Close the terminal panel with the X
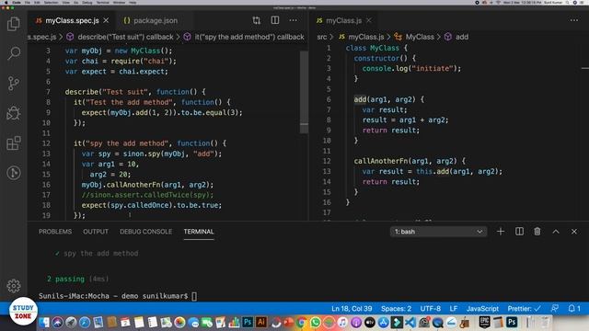Image resolution: width=589 pixels, height=331 pixels. [x=574, y=232]
